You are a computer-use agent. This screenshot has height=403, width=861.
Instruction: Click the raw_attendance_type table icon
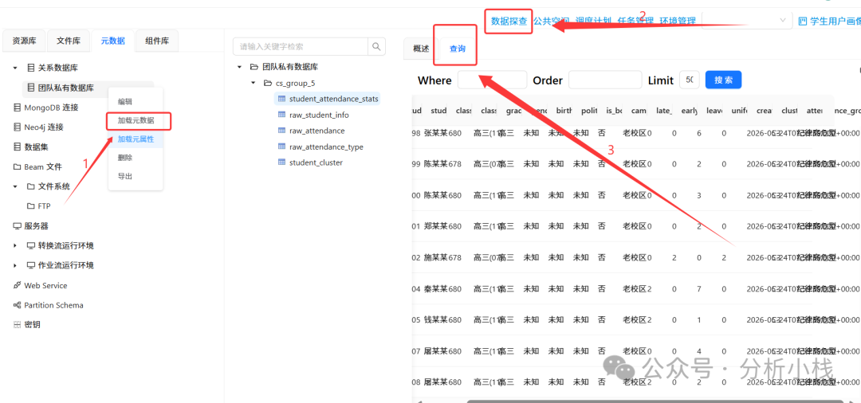tap(281, 147)
